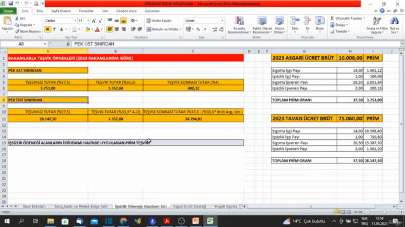Apply percent style (%)
Image resolution: width=405 pixels, height=227 pixels.
point(198,30)
